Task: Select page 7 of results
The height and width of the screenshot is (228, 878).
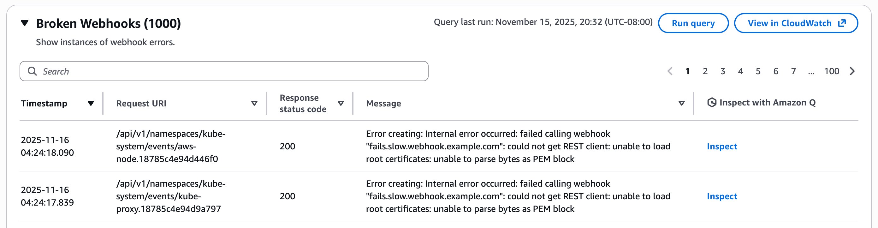Action: [x=793, y=71]
